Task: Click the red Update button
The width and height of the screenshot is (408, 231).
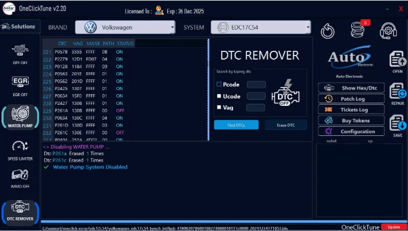Action: pyautogui.click(x=394, y=227)
